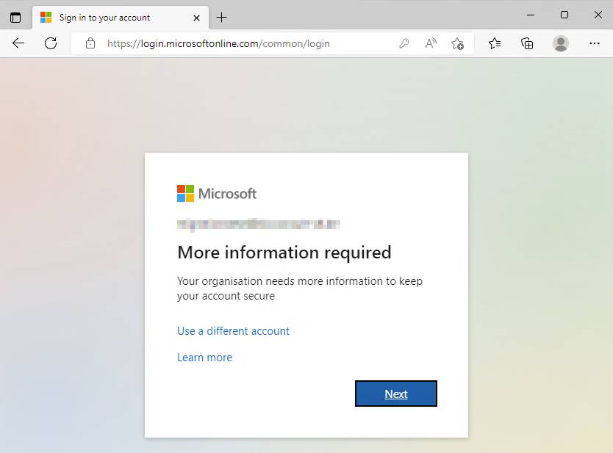Click the Microsoft logo in the dialog
This screenshot has height=453, width=613.
point(217,193)
